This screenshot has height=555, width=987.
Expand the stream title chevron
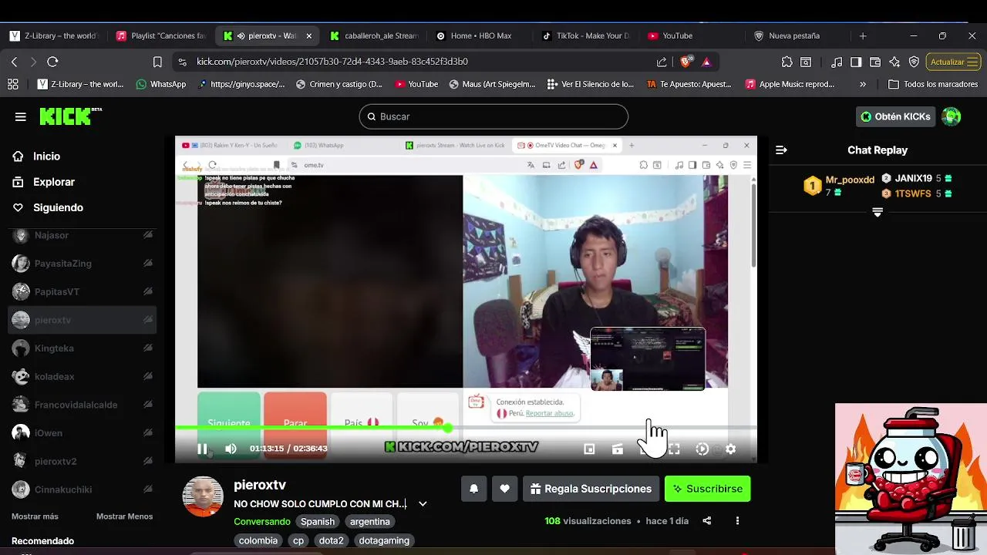pyautogui.click(x=423, y=503)
